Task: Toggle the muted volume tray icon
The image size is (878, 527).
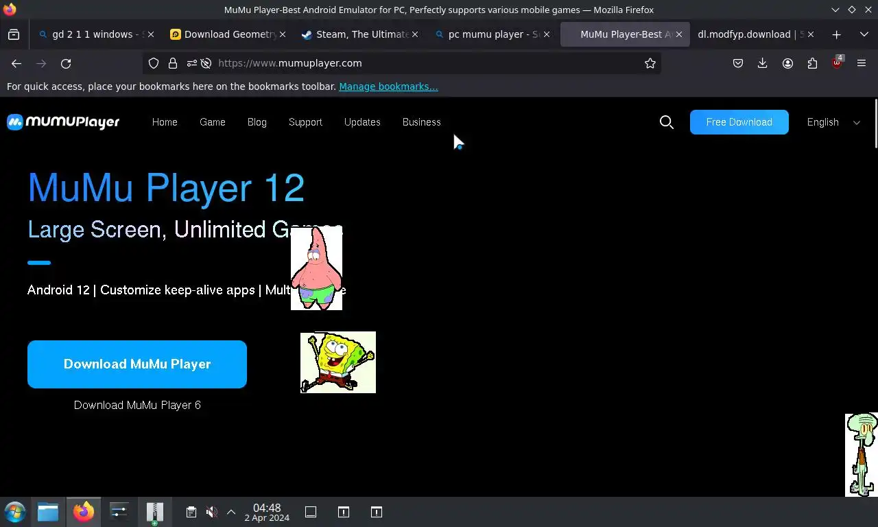Action: [212, 512]
